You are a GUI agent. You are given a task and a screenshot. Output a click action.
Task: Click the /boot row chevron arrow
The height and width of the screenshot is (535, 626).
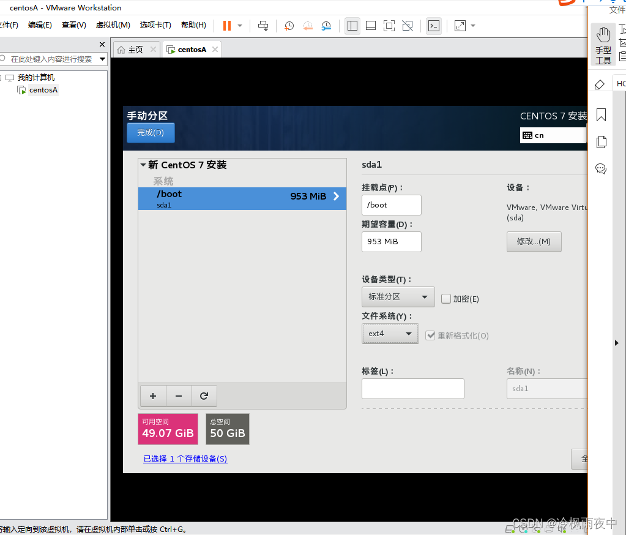point(336,196)
